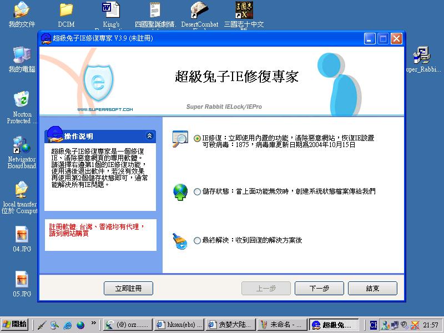
Task: Click the IE repair magnifier icon
Action: click(x=180, y=139)
